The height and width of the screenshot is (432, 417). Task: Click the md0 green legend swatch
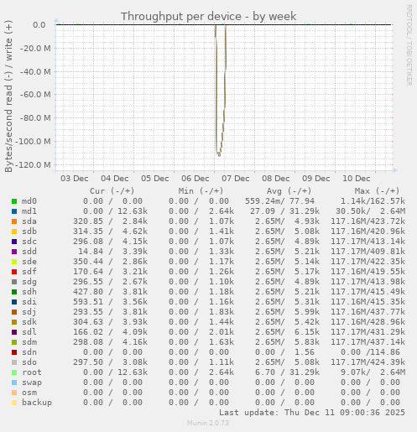[14, 201]
